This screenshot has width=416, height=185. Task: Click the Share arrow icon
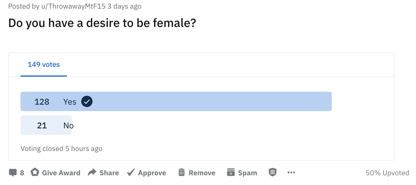tap(92, 172)
